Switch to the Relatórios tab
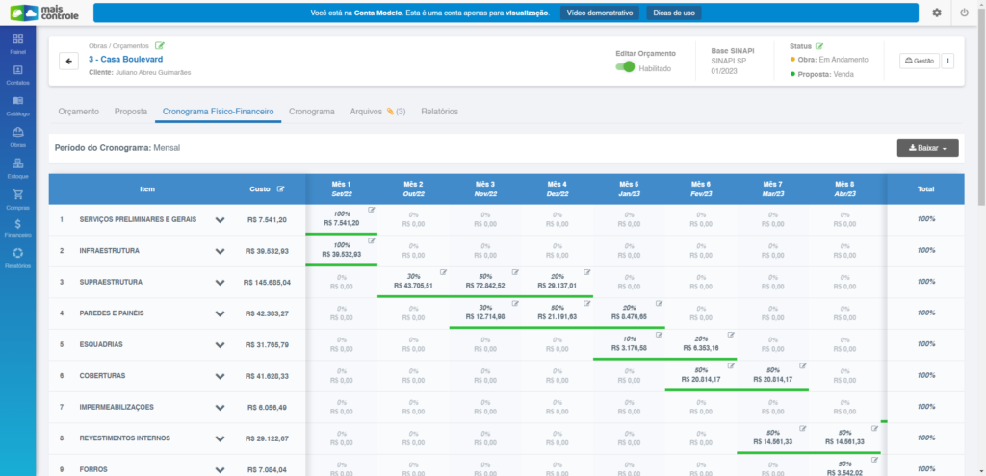 click(x=439, y=112)
